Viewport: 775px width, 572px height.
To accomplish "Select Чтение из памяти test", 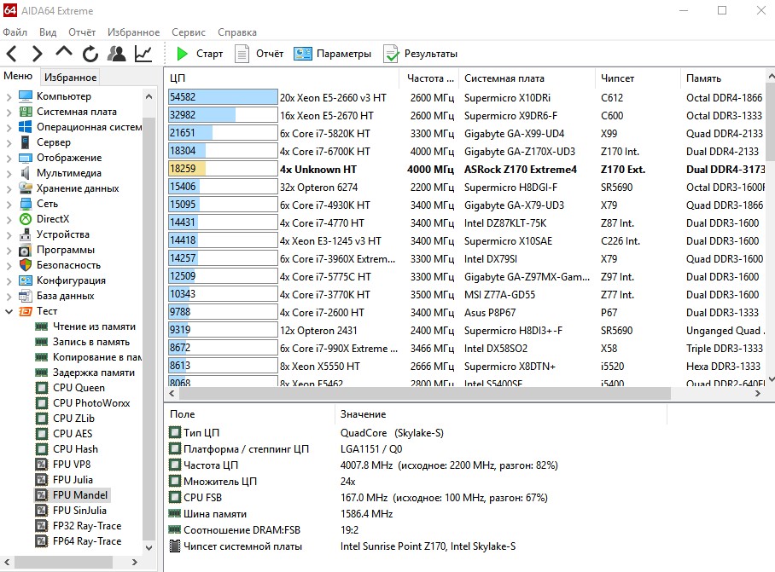I will [94, 326].
